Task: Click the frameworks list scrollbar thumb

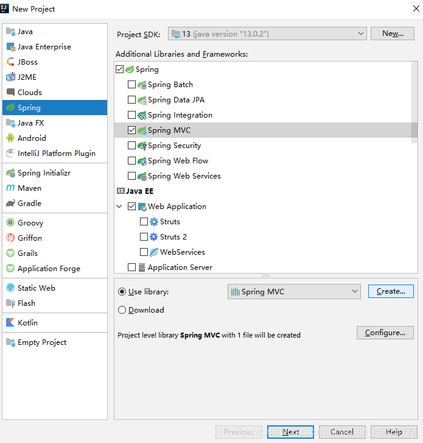Action: [x=414, y=102]
